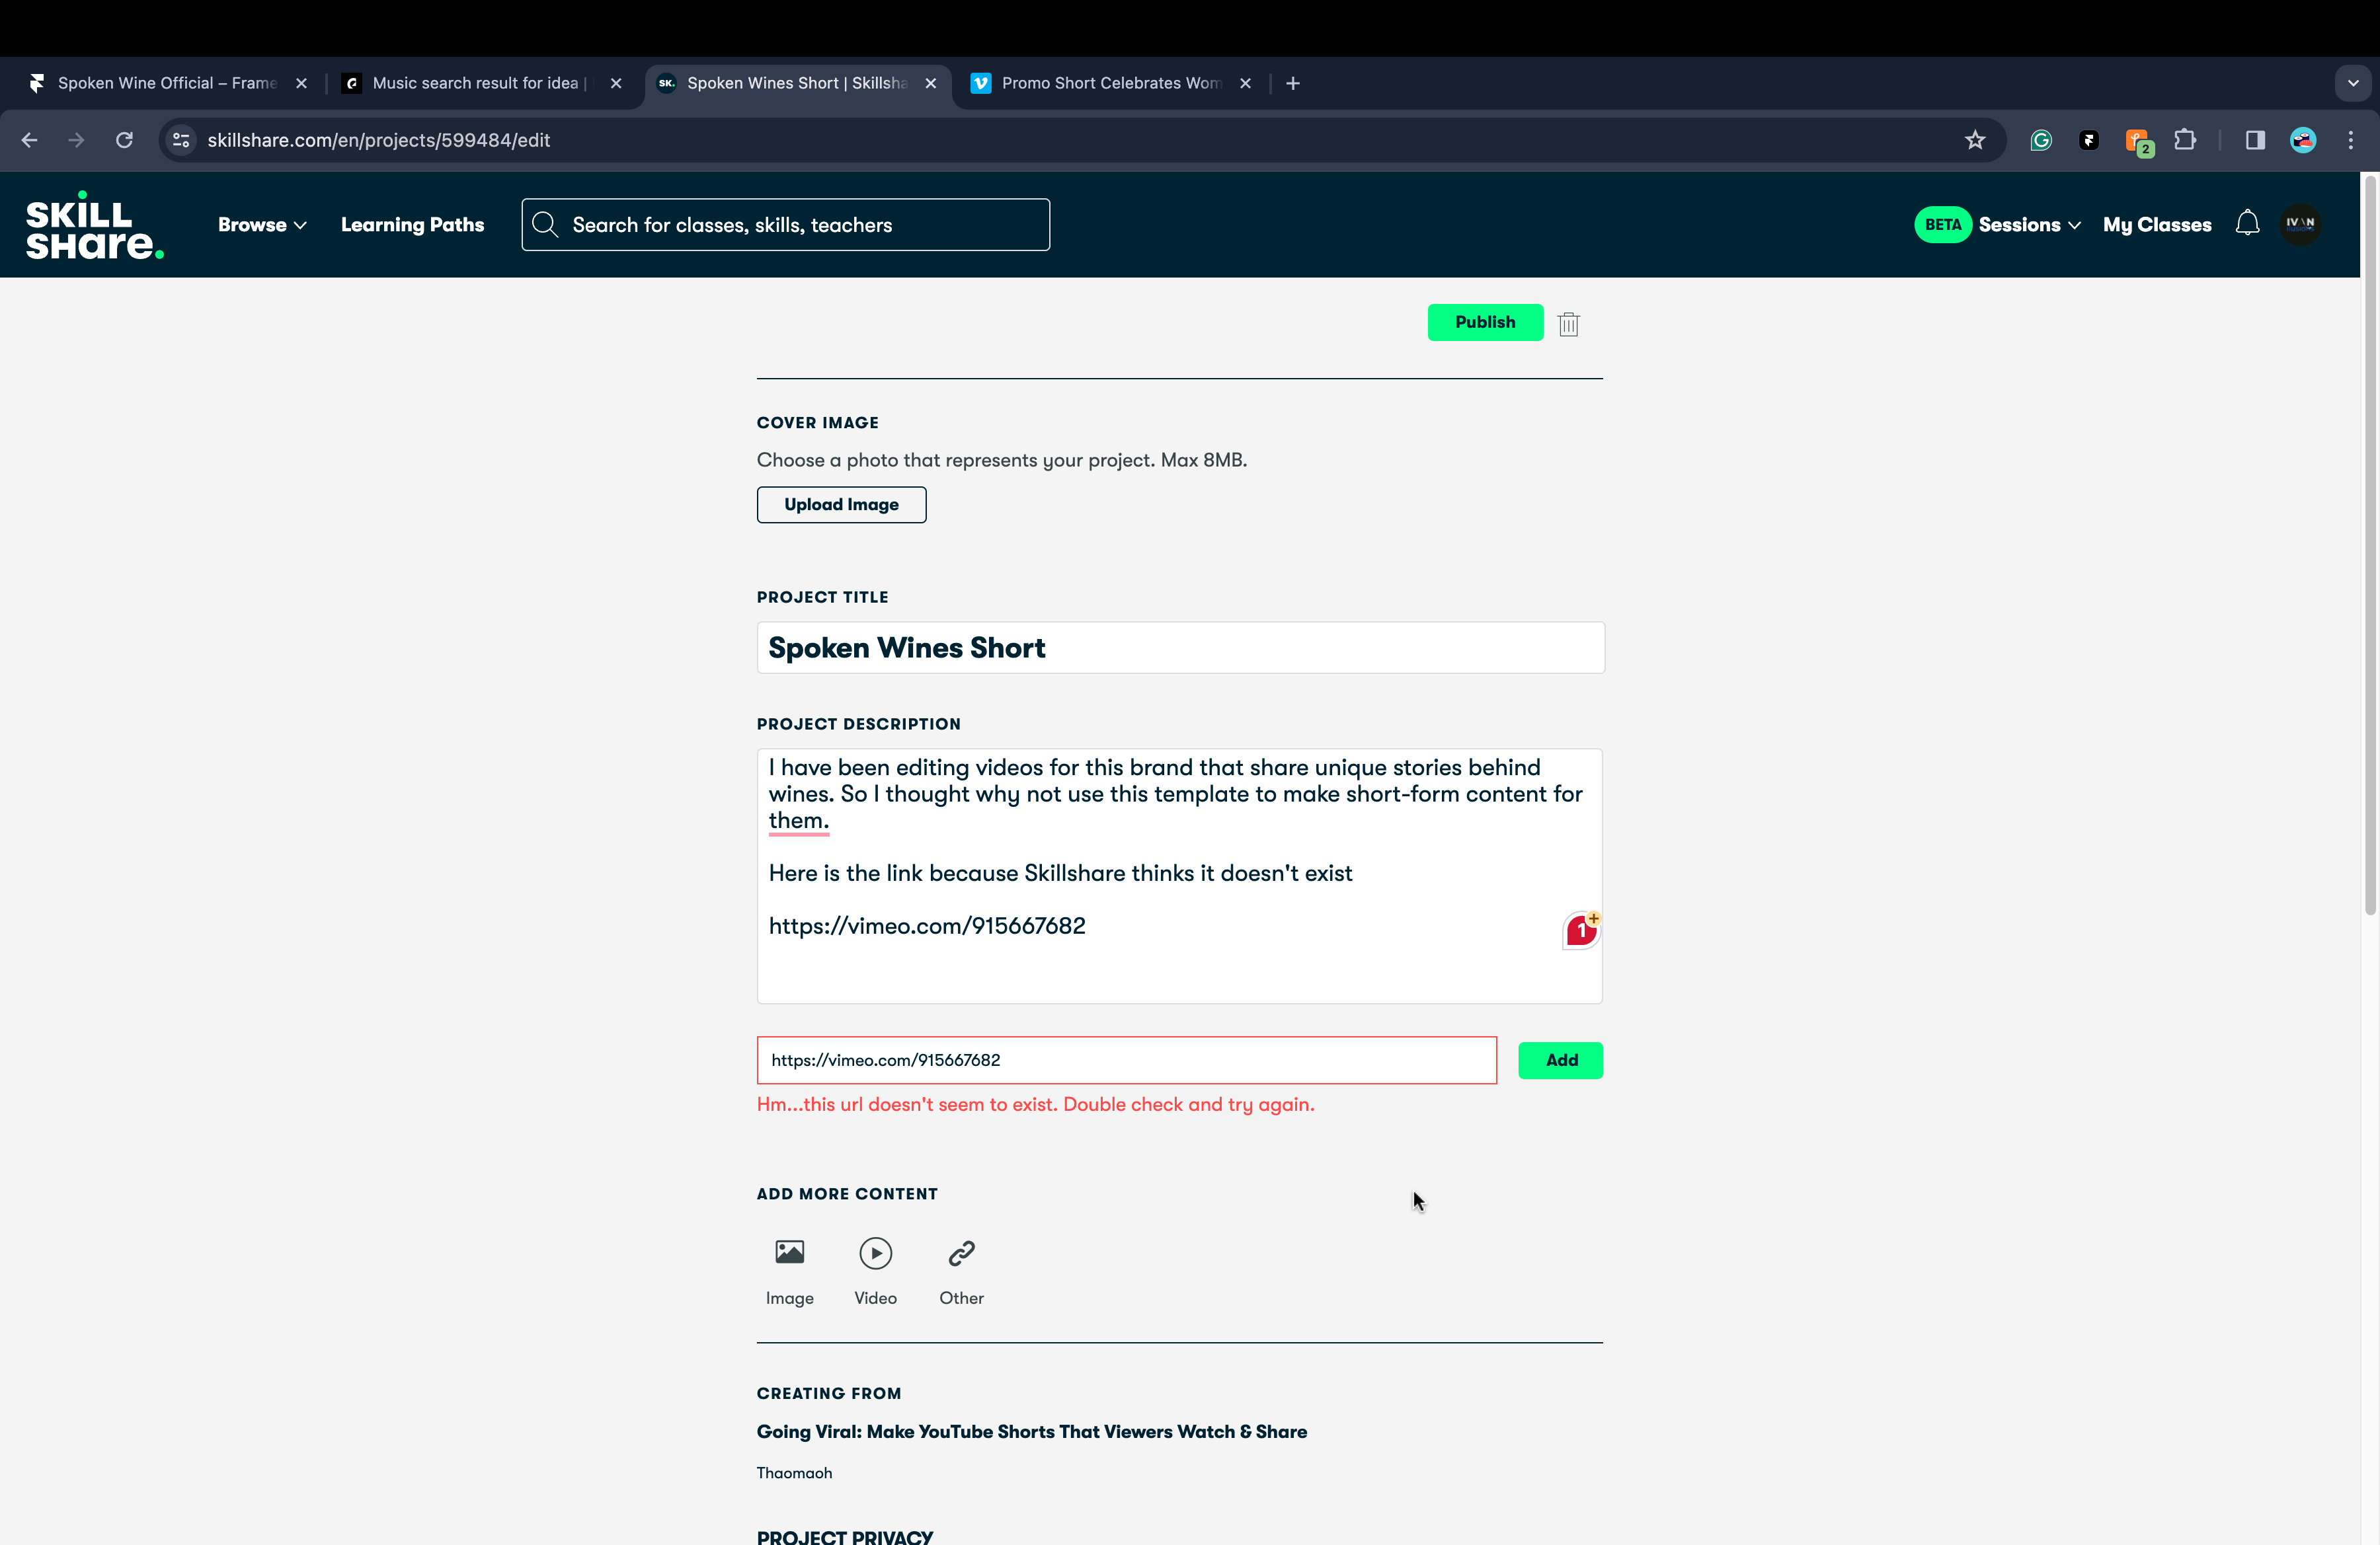2380x1545 pixels.
Task: Edit the Project Title field
Action: click(x=1180, y=648)
